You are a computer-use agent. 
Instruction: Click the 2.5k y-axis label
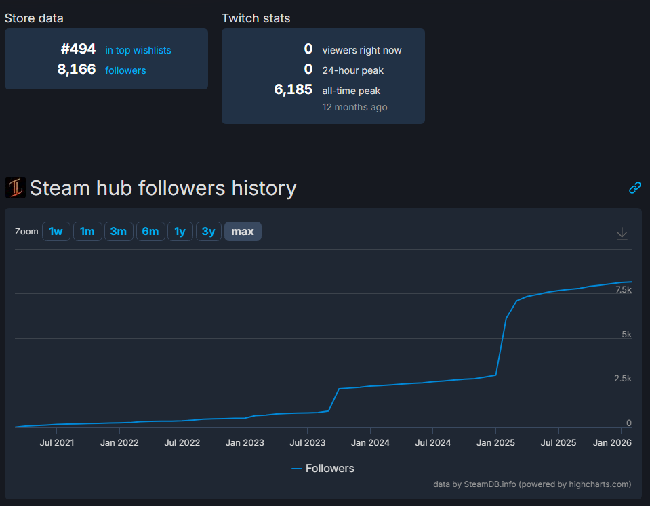tap(623, 379)
